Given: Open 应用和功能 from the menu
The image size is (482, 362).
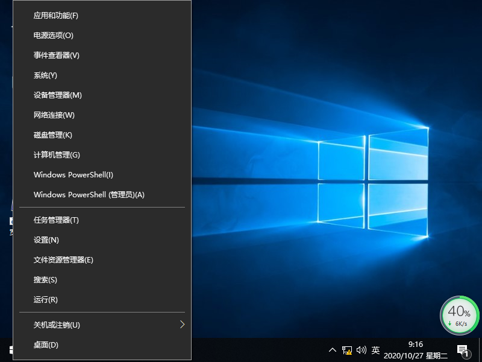Looking at the screenshot, I should tap(56, 16).
